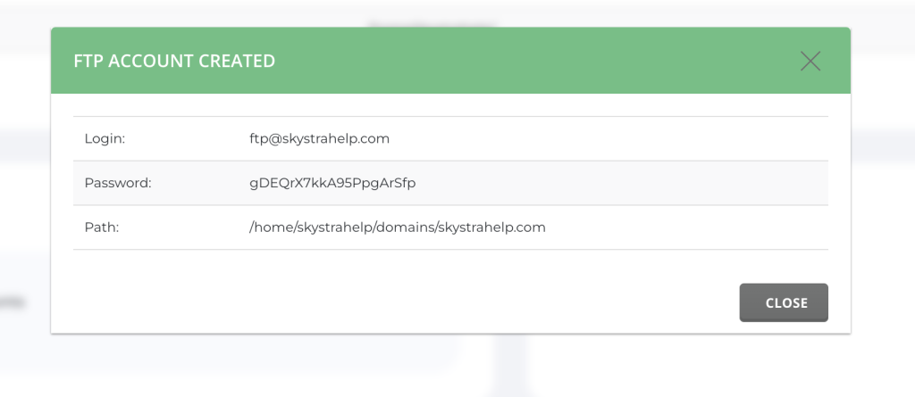Click the Password: field label
The image size is (915, 397).
(x=118, y=183)
